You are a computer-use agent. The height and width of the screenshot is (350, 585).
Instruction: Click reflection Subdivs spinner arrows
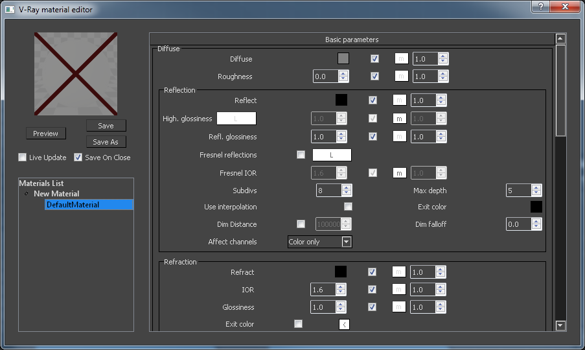click(346, 191)
